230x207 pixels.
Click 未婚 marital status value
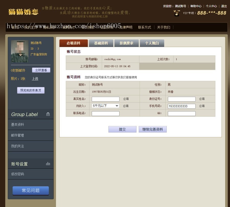click(170, 92)
